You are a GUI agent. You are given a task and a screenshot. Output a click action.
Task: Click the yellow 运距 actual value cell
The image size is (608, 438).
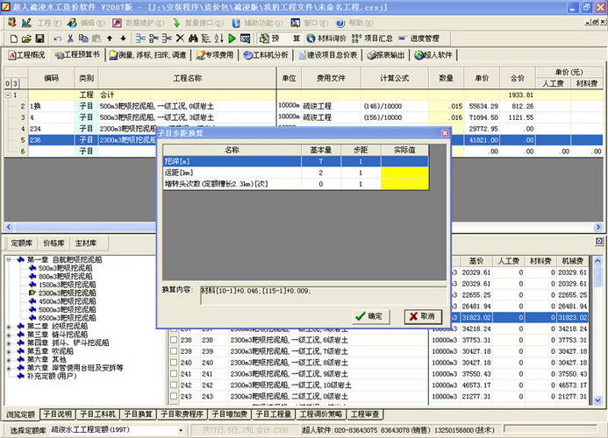point(404,173)
